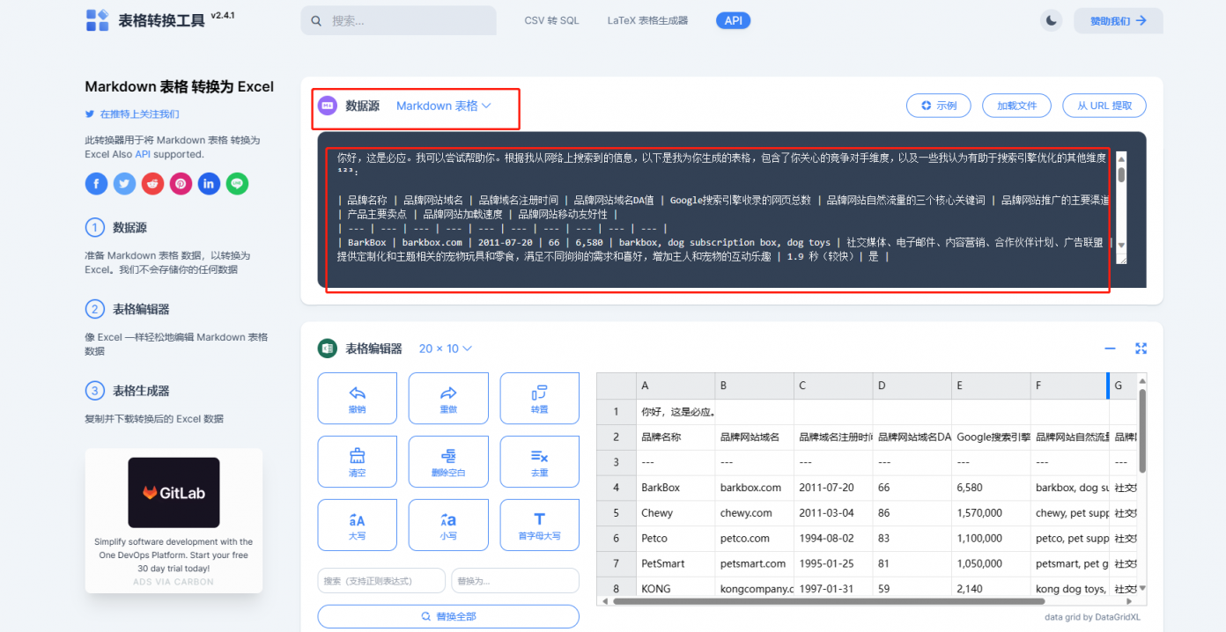The height and width of the screenshot is (632, 1226).
Task: Click the ADS VIA CARBON link
Action: pyautogui.click(x=174, y=582)
